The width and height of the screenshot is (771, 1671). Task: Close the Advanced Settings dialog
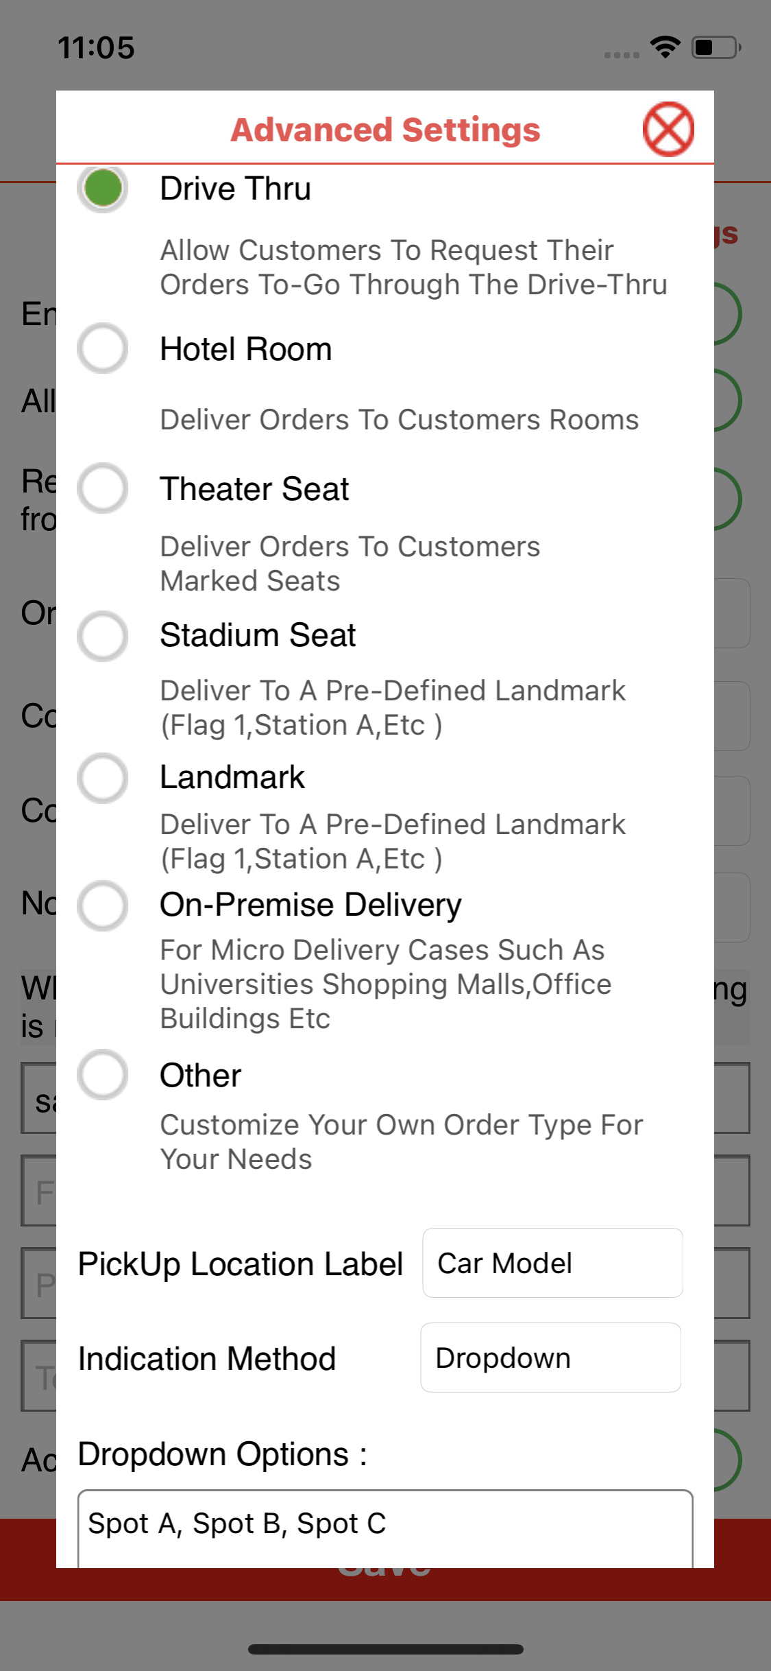668,129
